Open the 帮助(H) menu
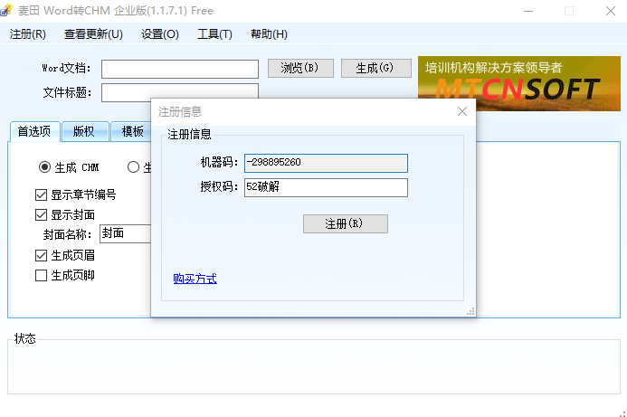Image resolution: width=627 pixels, height=417 pixels. click(269, 34)
